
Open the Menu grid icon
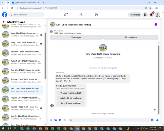click(145, 15)
